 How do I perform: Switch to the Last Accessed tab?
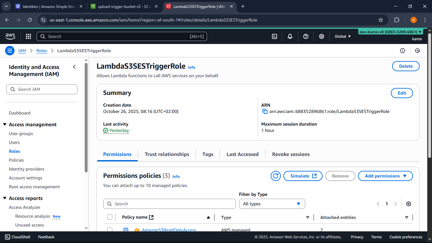pos(242,154)
